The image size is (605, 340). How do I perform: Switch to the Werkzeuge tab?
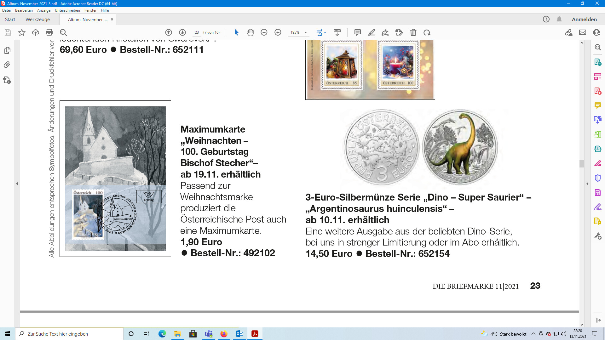click(37, 20)
